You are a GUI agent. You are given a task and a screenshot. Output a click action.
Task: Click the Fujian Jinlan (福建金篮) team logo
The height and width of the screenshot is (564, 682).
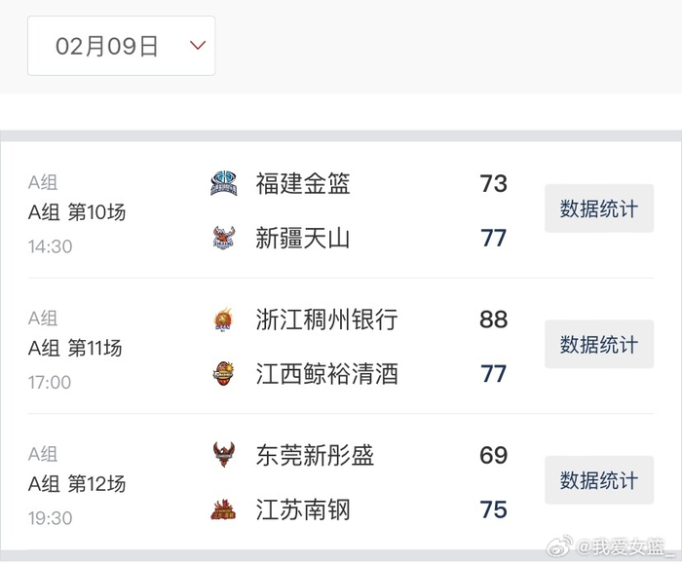[224, 183]
